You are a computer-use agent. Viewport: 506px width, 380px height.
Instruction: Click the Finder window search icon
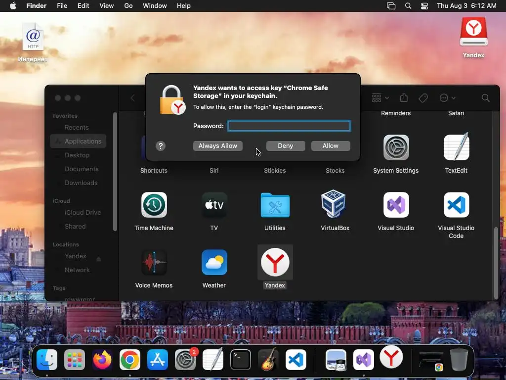pyautogui.click(x=485, y=98)
